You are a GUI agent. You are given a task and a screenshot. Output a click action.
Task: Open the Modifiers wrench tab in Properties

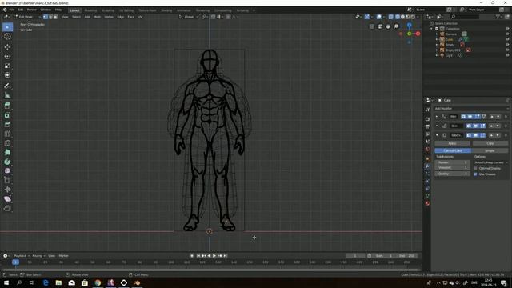coord(427,166)
